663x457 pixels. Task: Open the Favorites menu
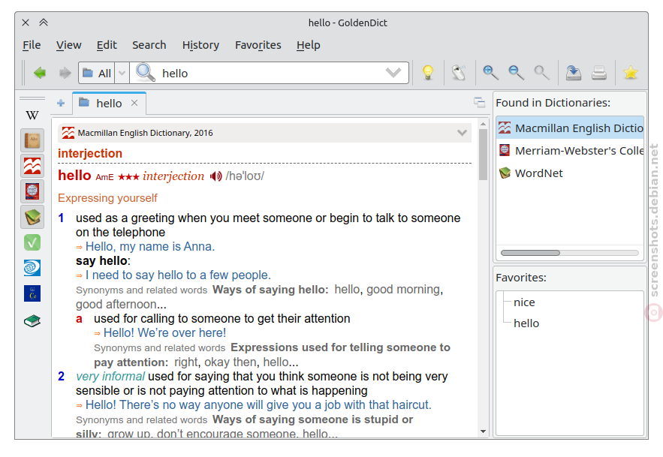point(258,45)
